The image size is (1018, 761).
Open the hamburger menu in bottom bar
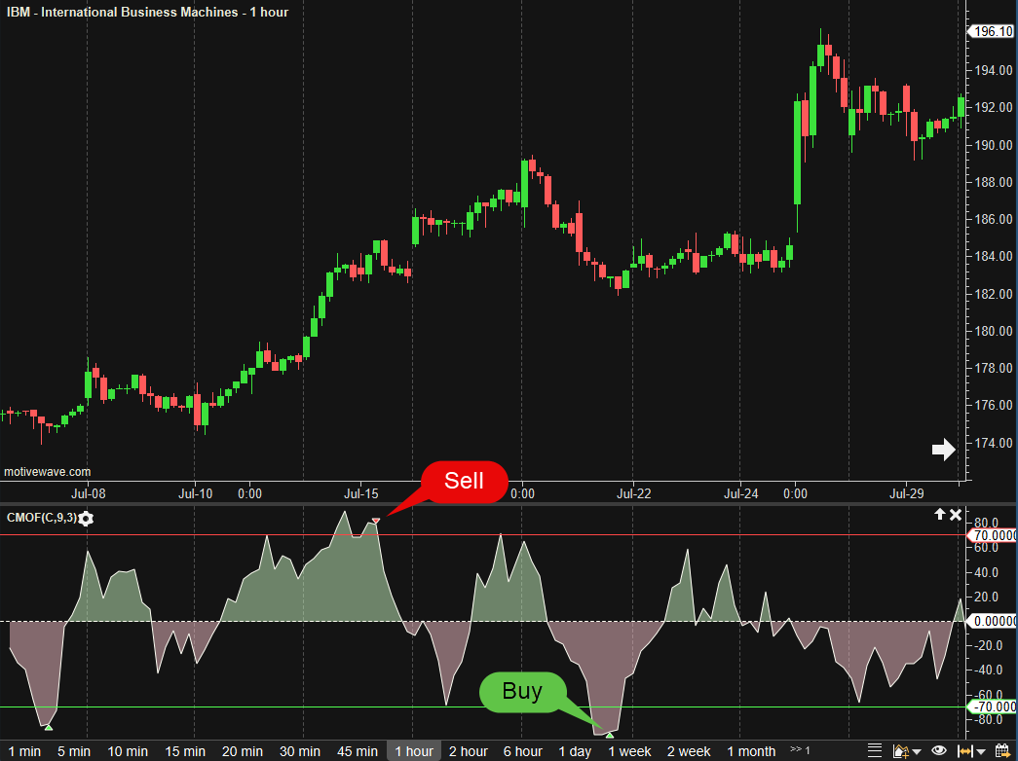tap(874, 750)
